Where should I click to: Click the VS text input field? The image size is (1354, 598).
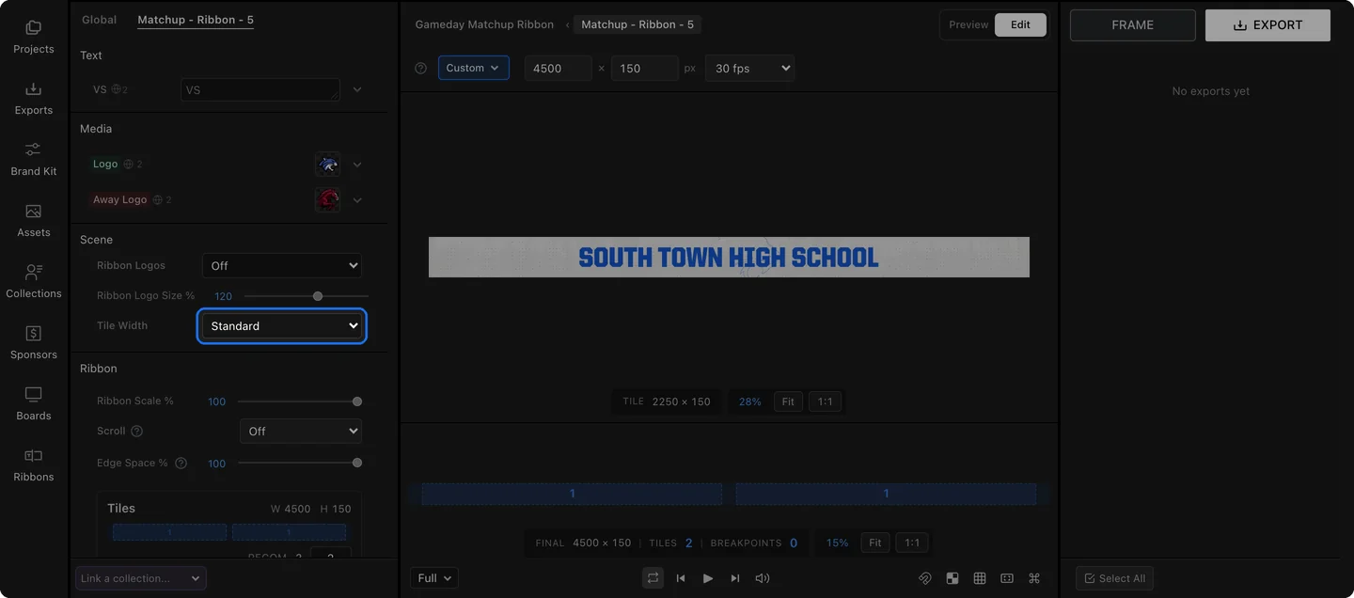[260, 89]
